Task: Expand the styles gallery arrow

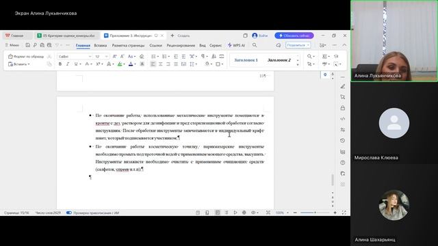Action: click(298, 65)
